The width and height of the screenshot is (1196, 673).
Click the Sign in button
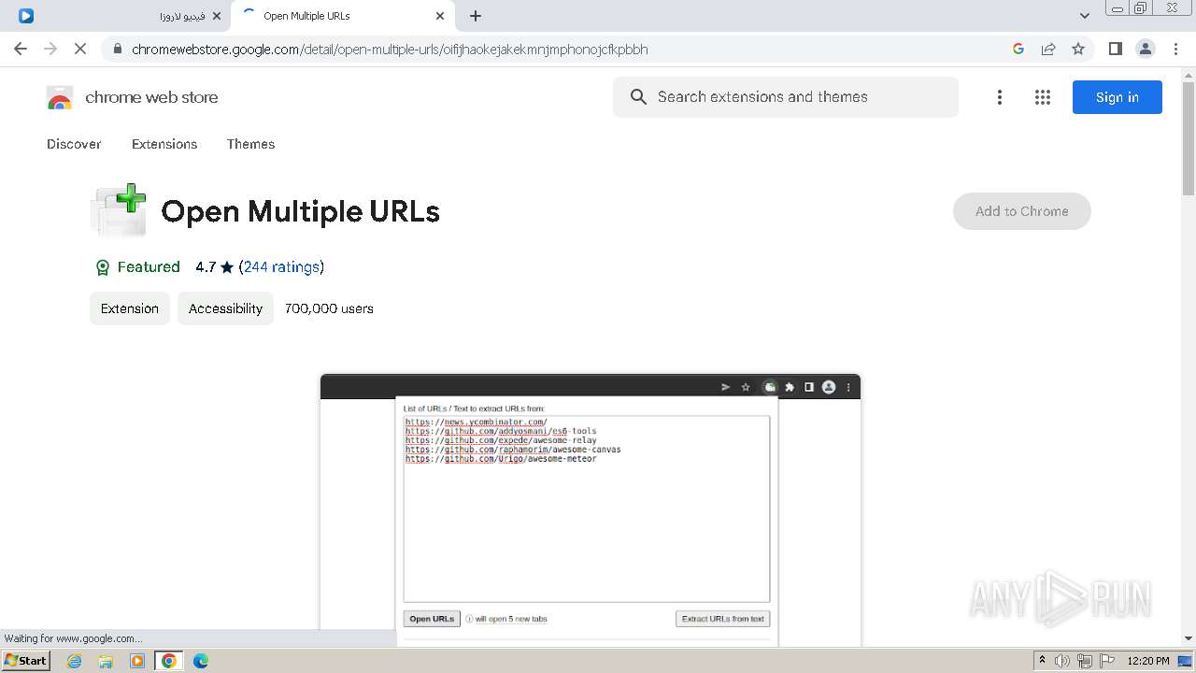point(1117,97)
